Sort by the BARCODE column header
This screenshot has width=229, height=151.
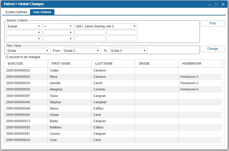[26, 63]
